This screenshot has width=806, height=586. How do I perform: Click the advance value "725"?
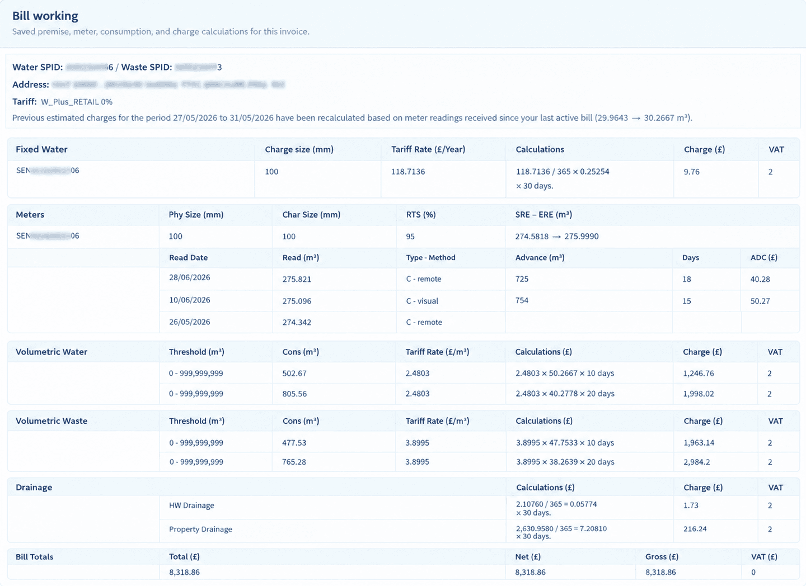click(522, 279)
